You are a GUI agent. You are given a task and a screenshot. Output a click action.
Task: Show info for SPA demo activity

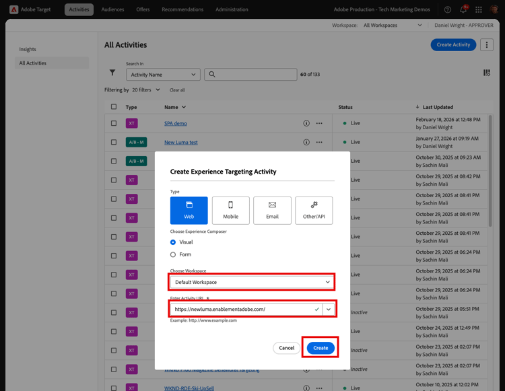click(x=306, y=123)
